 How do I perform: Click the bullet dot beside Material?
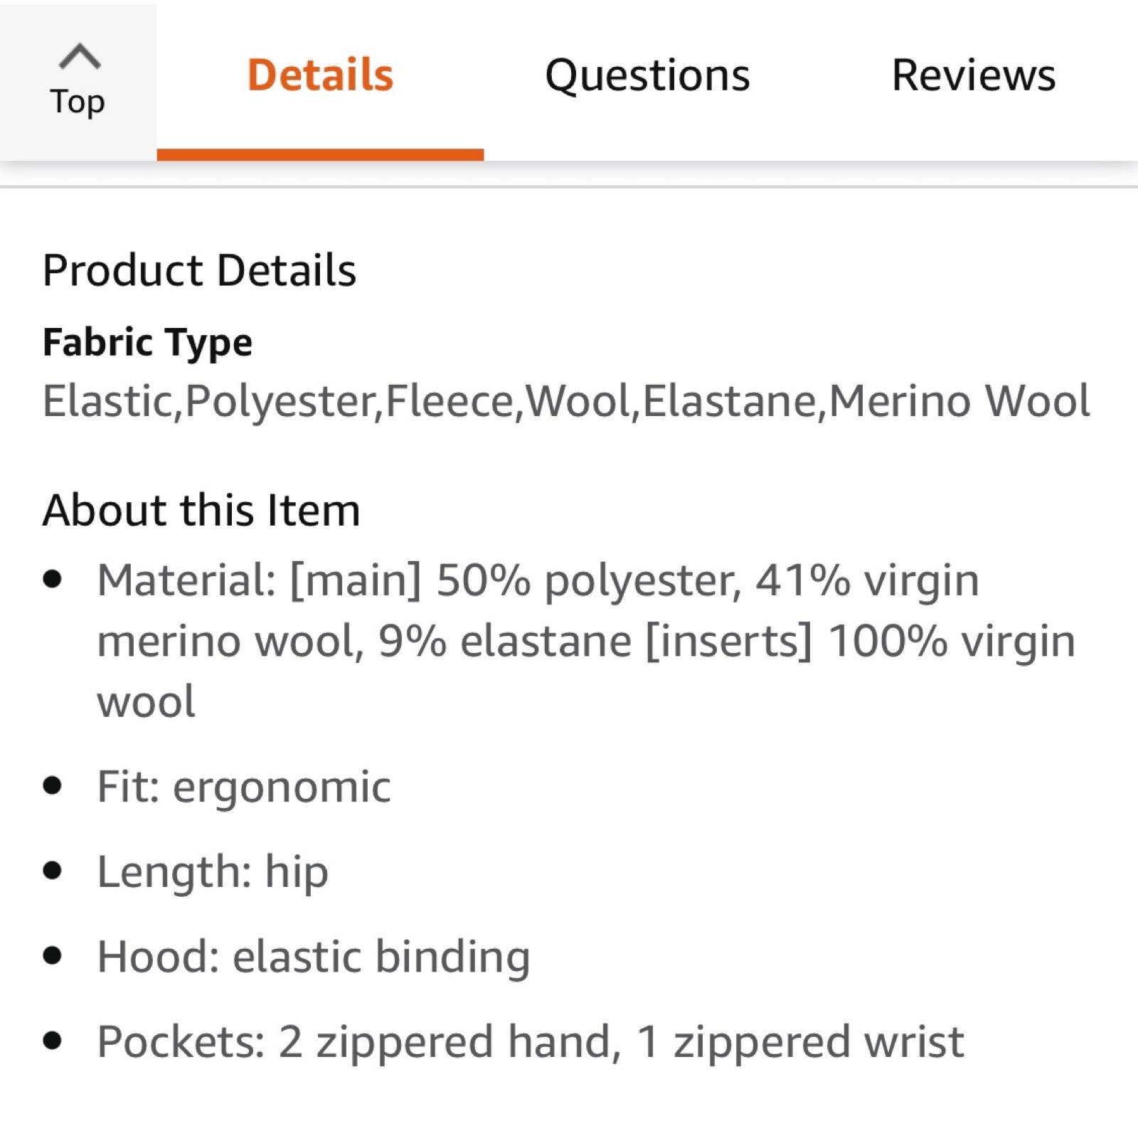point(52,579)
